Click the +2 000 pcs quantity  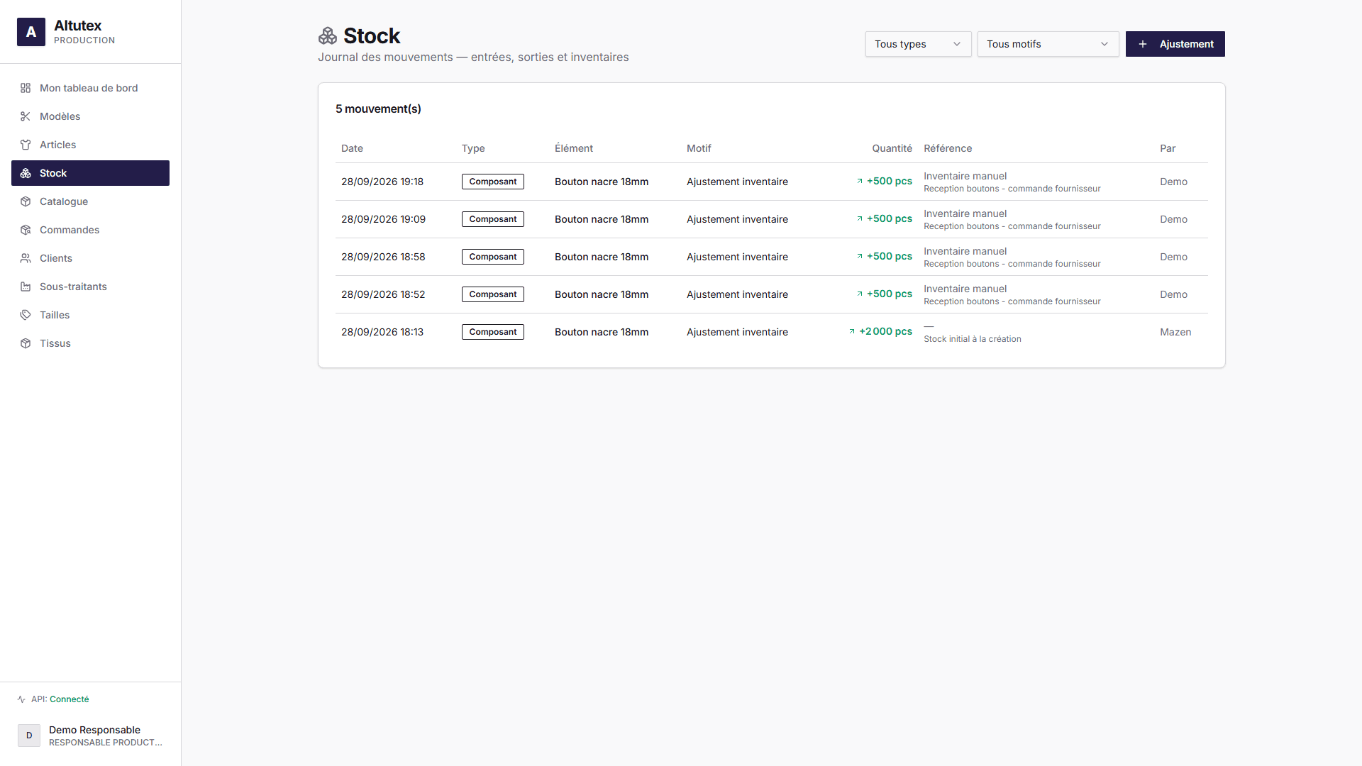[885, 331]
